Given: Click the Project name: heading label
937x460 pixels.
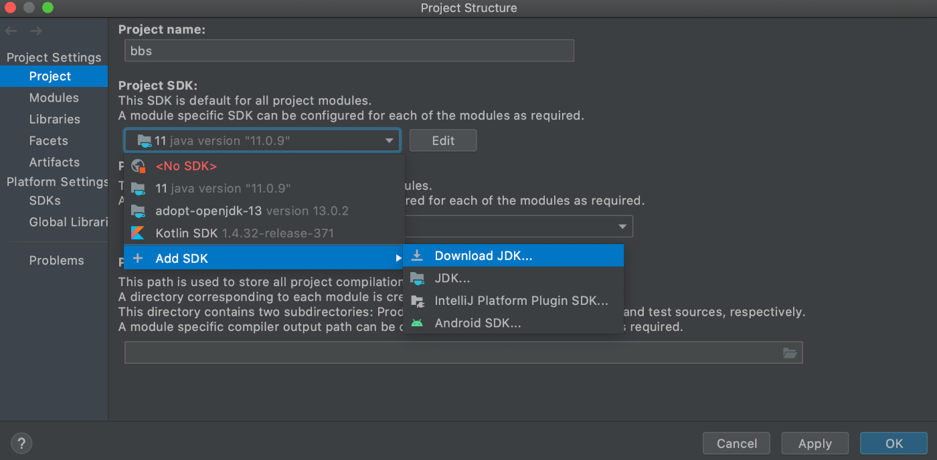Looking at the screenshot, I should (162, 29).
